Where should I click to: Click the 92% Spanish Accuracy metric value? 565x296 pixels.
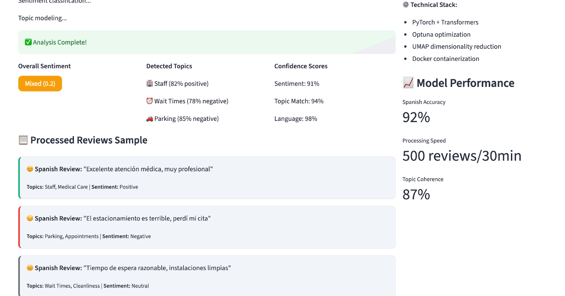pos(416,117)
